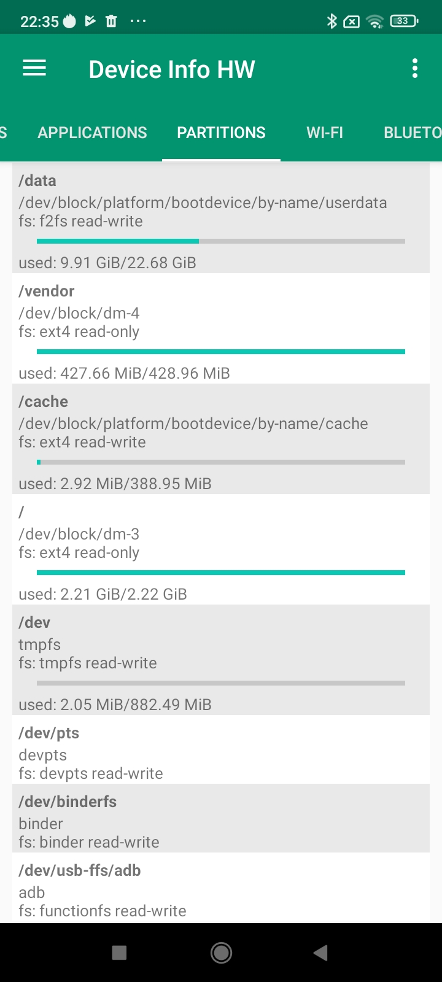Tap the /dev/binderfs partition row

click(x=221, y=821)
